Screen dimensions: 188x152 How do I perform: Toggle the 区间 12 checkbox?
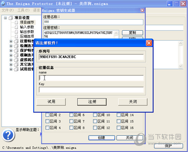(95, 127)
